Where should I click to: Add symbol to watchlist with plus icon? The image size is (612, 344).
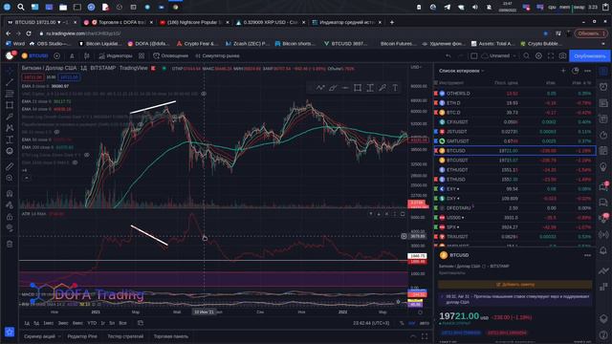click(563, 71)
